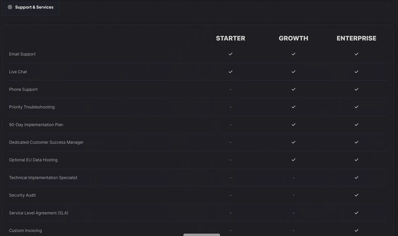Click Starter dash for Phone Support
This screenshot has width=398, height=236.
click(x=230, y=90)
